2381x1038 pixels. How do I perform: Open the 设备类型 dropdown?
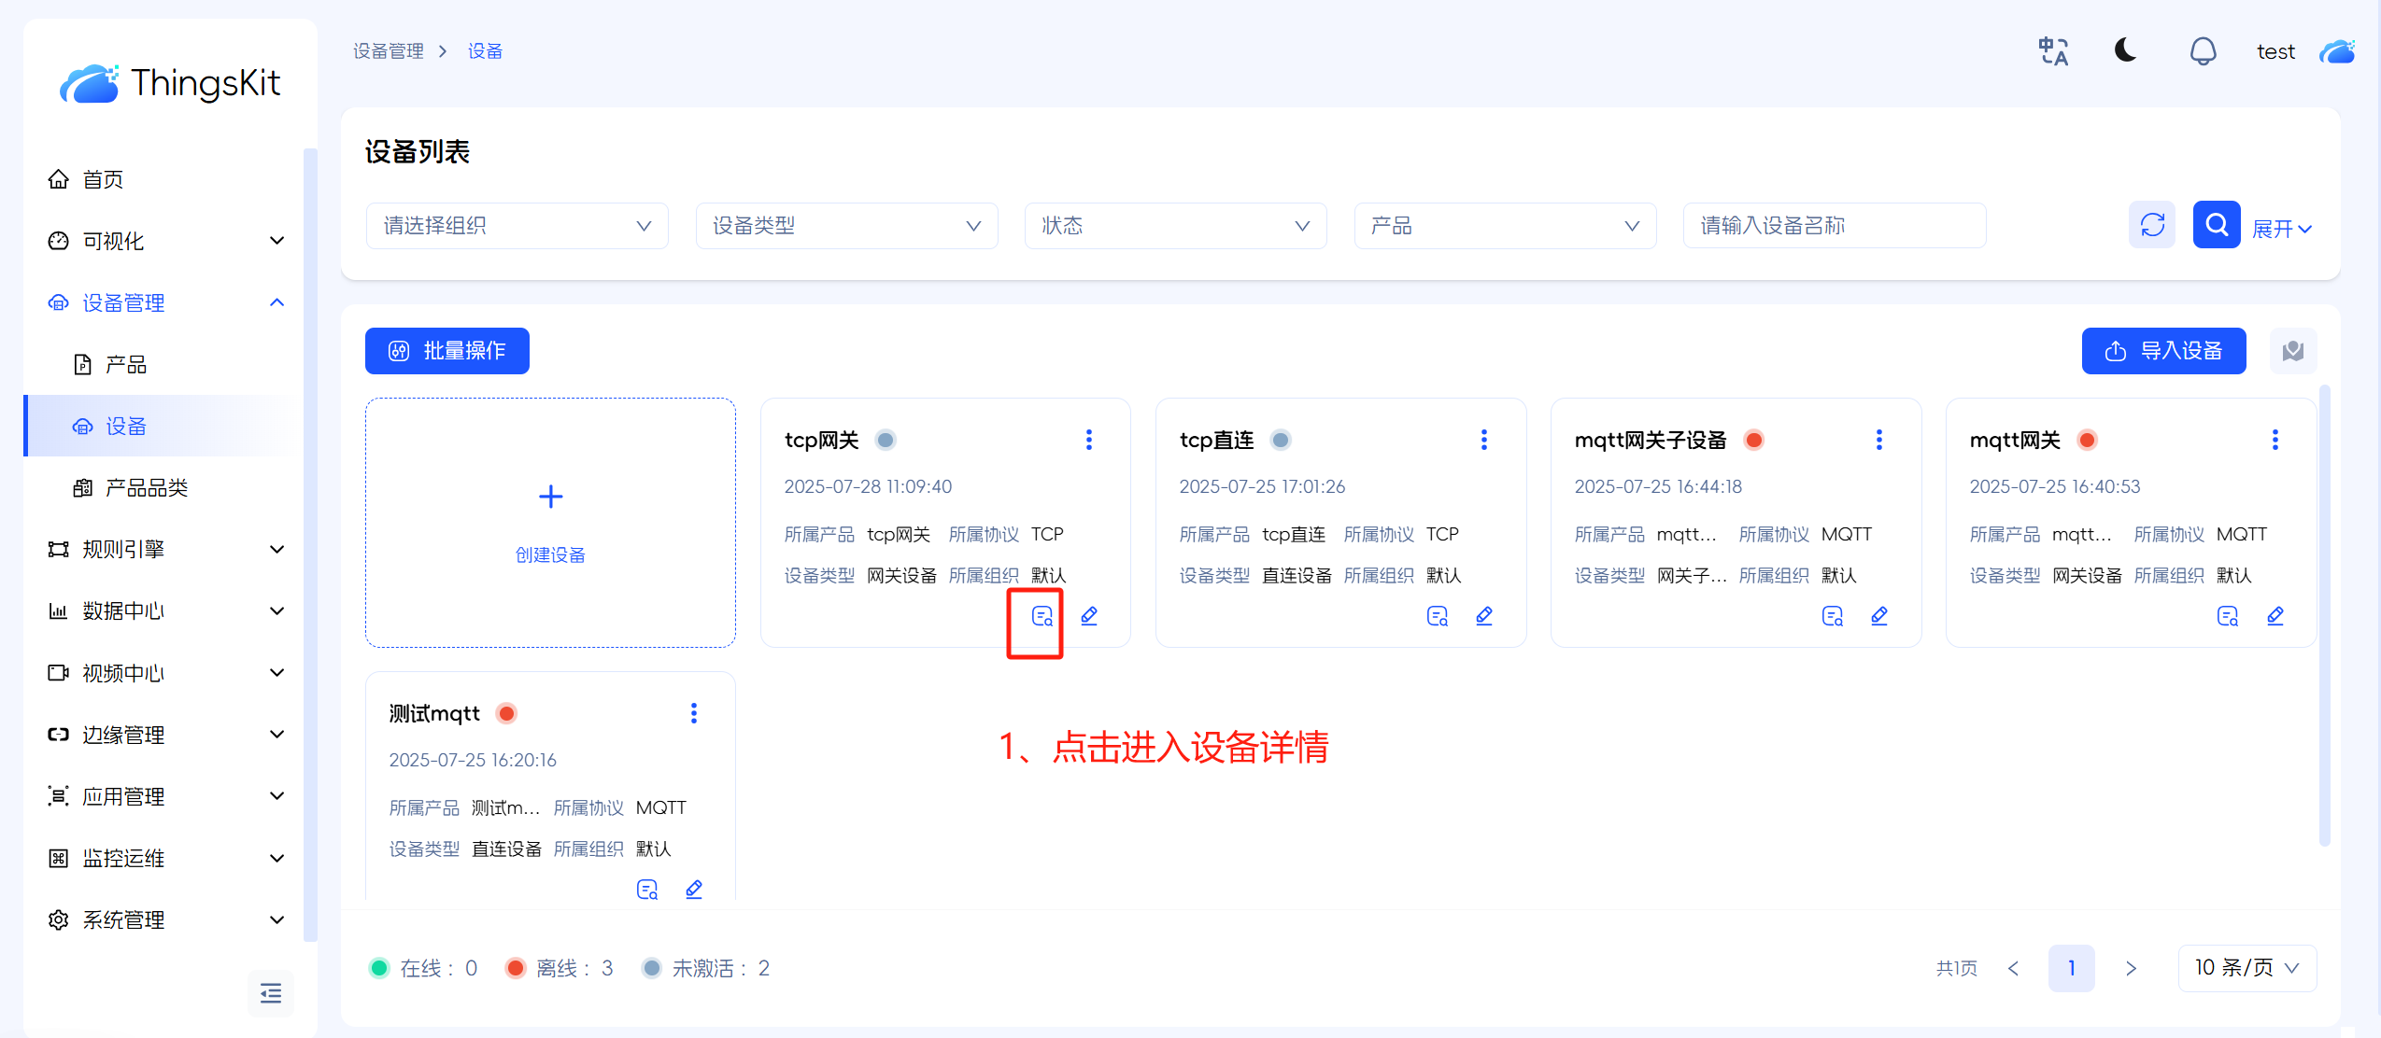845,226
